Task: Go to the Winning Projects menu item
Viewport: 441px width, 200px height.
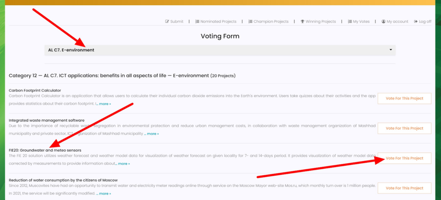Action: coord(319,21)
